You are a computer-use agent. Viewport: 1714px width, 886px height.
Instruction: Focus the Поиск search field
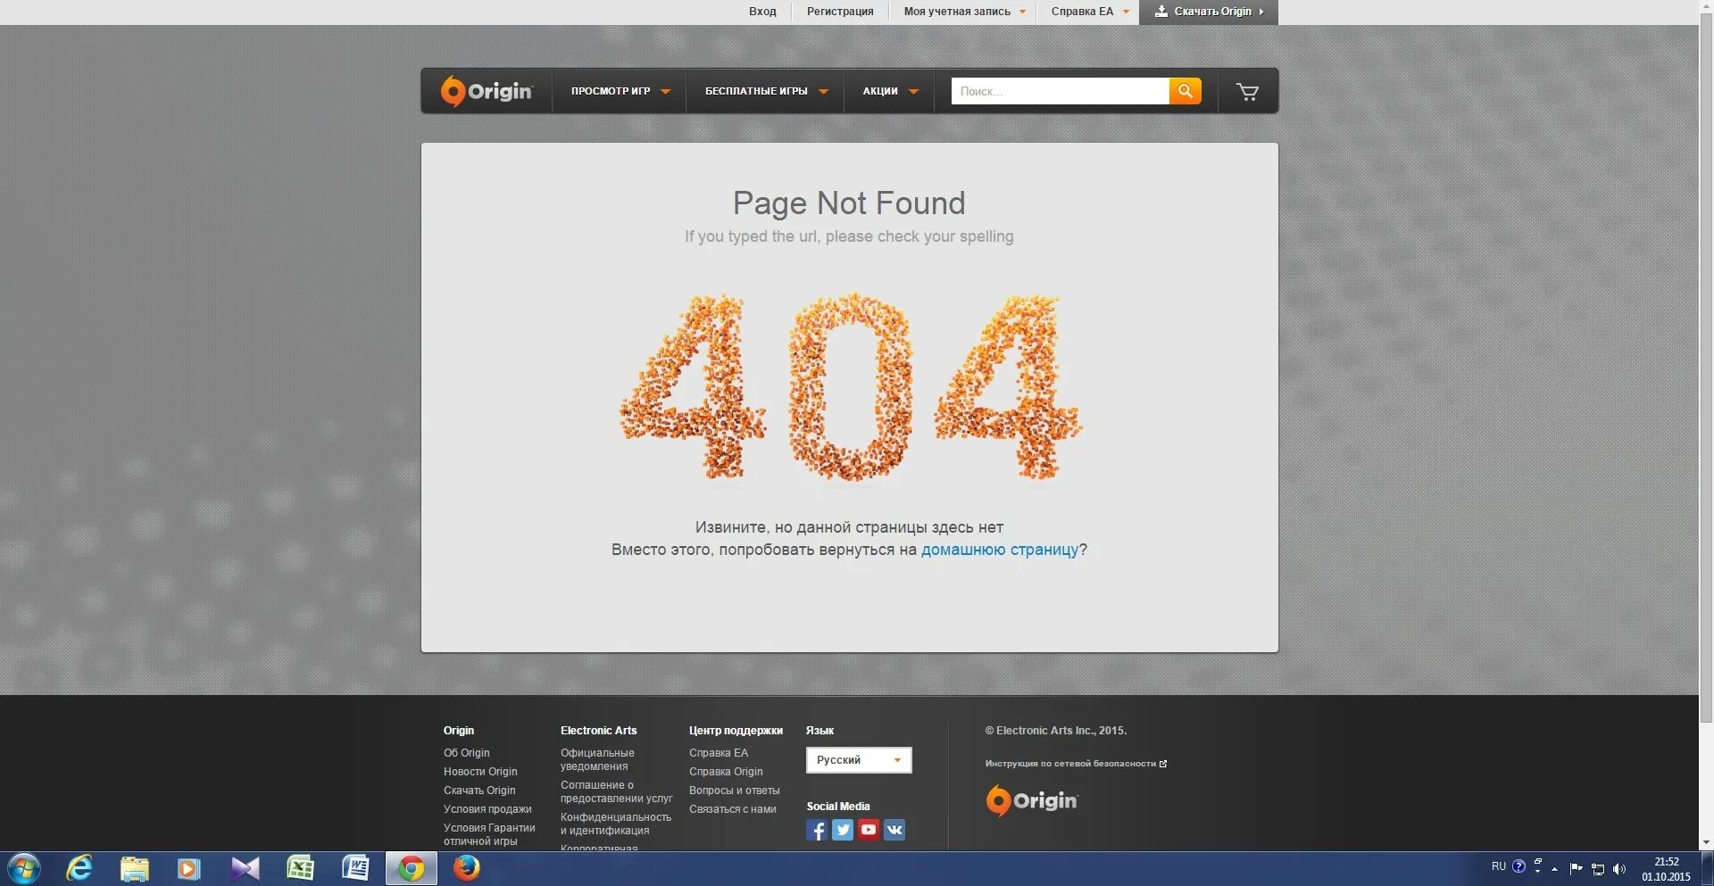[1060, 91]
